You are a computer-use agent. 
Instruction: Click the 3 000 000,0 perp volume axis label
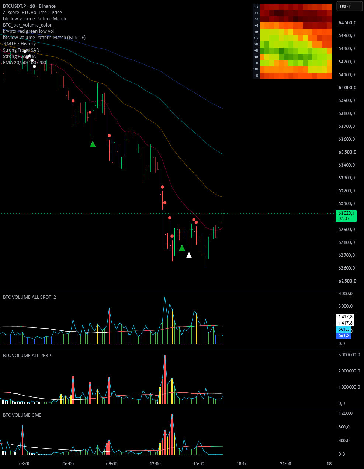point(349,355)
